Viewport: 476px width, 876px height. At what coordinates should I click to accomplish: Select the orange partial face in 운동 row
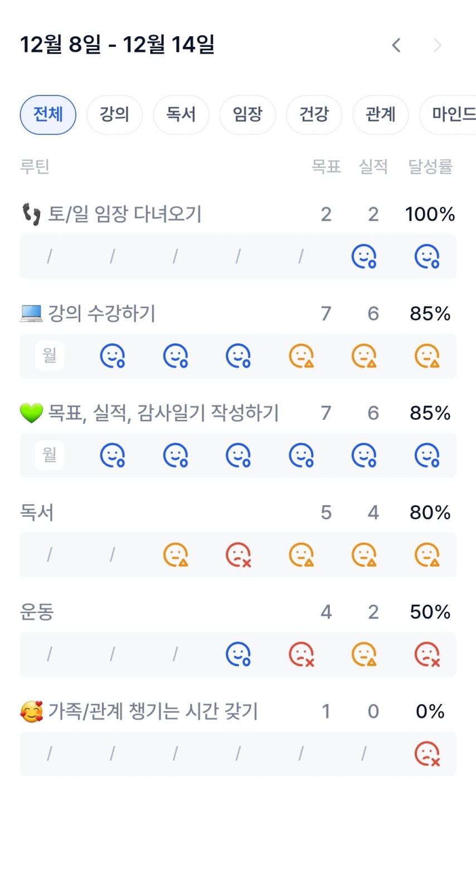pyautogui.click(x=364, y=654)
